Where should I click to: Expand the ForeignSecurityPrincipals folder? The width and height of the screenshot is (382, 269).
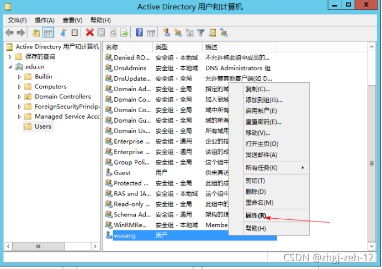(19, 107)
